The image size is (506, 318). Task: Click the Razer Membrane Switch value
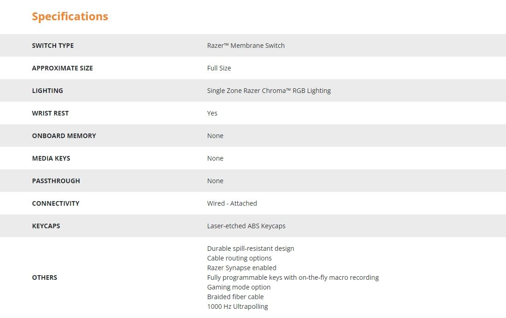[x=246, y=46]
